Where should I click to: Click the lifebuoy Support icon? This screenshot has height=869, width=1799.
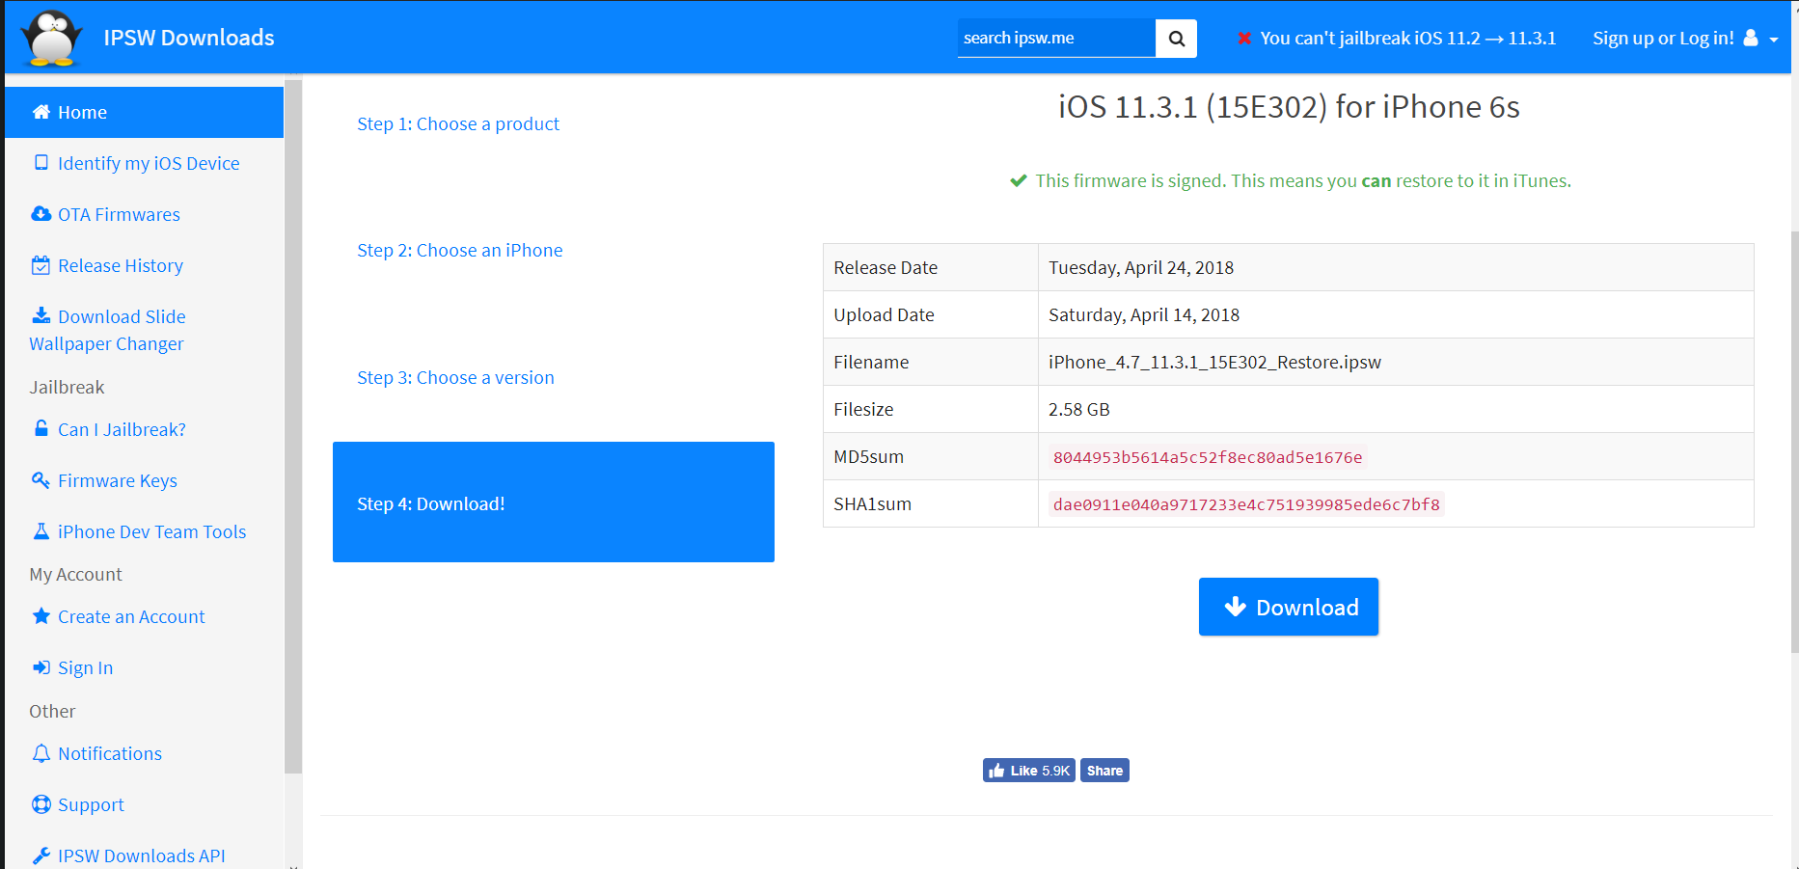[41, 804]
